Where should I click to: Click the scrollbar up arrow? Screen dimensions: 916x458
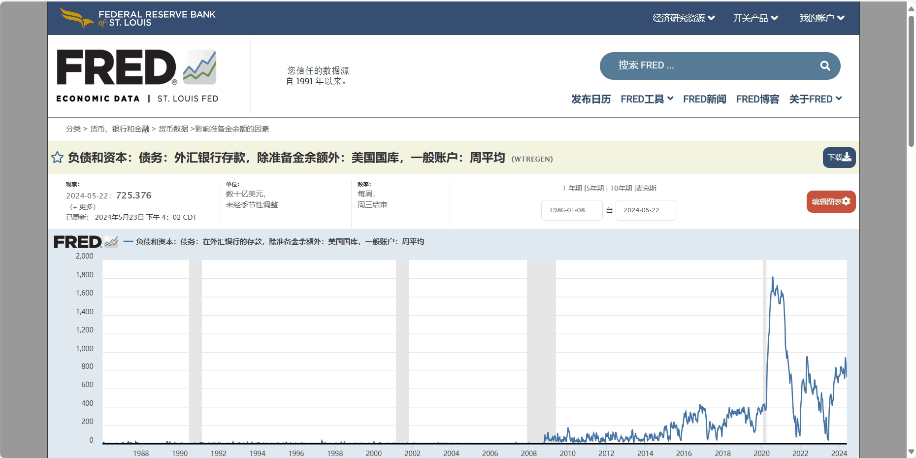coord(912,8)
